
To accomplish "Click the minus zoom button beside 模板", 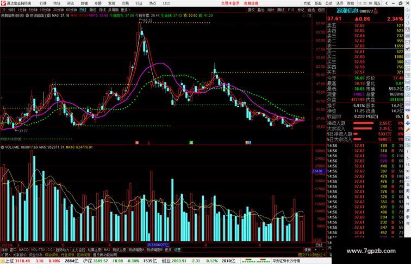I will click(x=322, y=250).
